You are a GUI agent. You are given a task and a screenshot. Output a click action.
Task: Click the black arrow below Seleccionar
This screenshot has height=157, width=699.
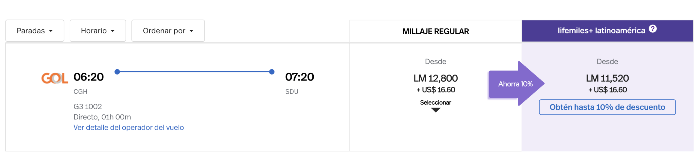tap(436, 110)
